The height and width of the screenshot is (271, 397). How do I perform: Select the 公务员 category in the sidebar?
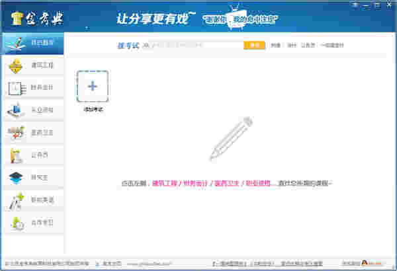coord(34,155)
